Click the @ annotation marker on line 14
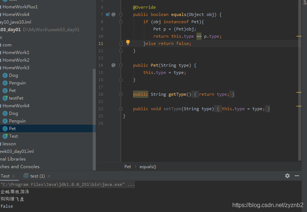The image size is (307, 212). tap(113, 65)
